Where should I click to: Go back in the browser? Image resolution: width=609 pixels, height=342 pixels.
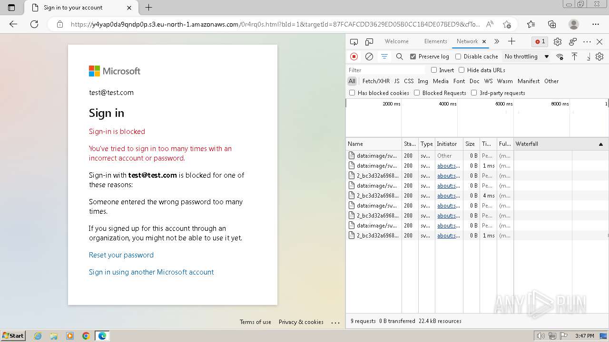pos(13,24)
